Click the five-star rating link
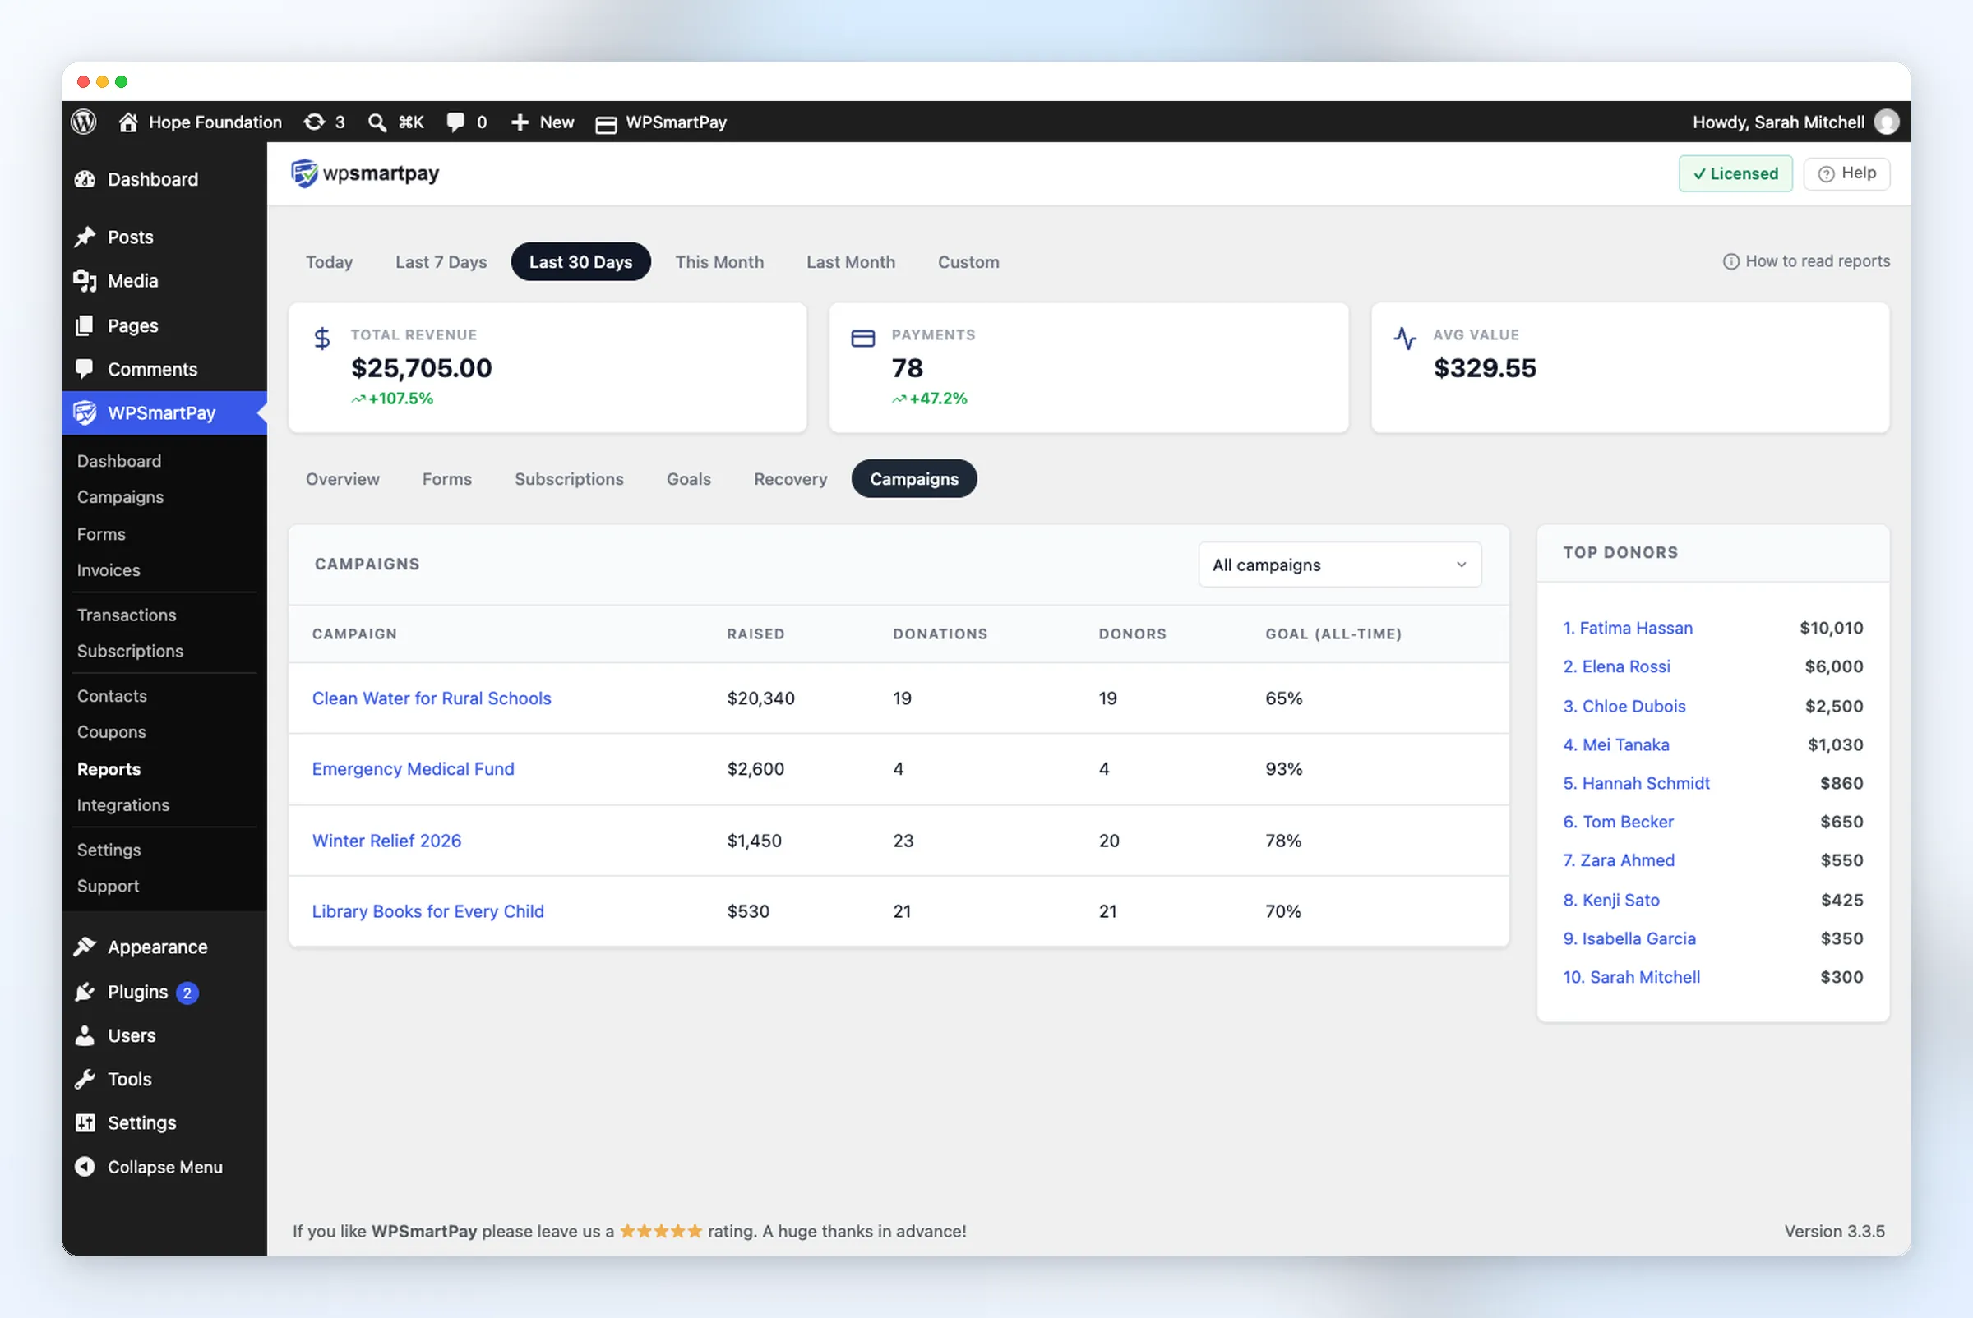Viewport: 1973px width, 1318px height. tap(661, 1231)
